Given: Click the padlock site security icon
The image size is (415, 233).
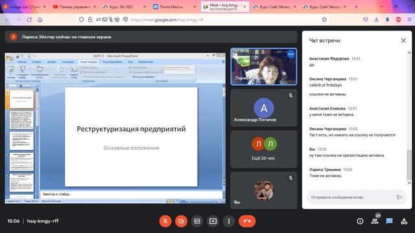Looking at the screenshot, I should (90, 19).
